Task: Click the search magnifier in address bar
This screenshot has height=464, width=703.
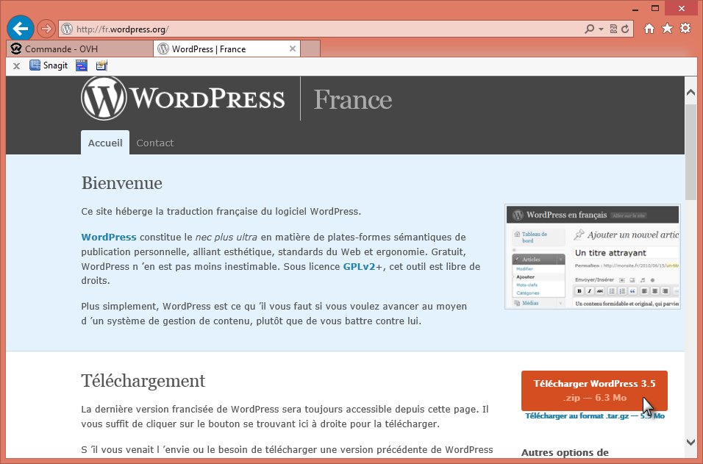Action: click(589, 29)
